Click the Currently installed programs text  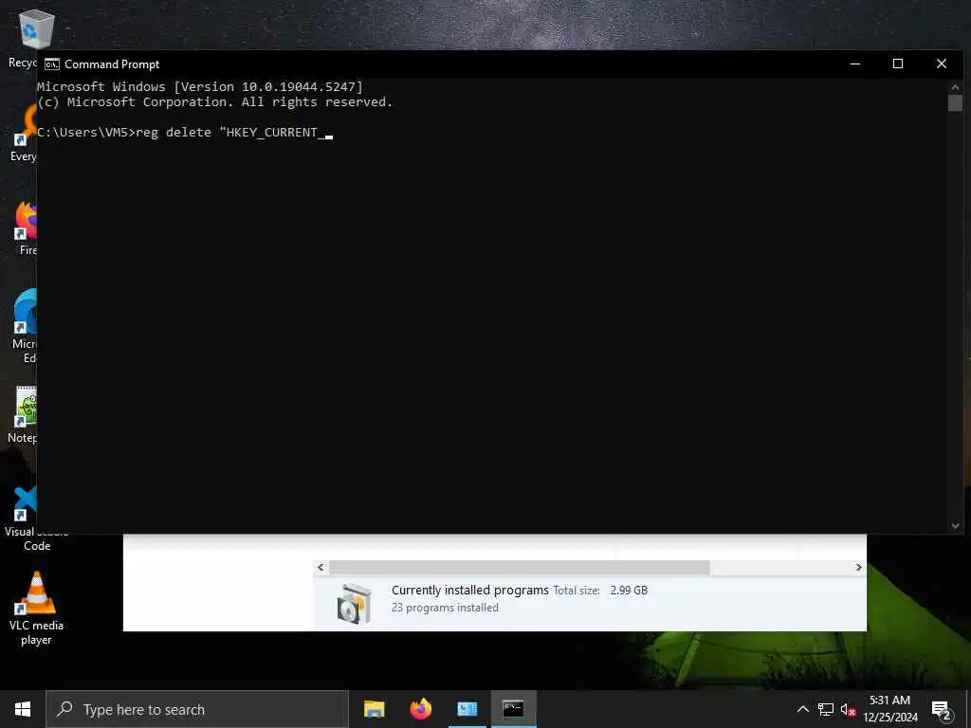pos(470,590)
